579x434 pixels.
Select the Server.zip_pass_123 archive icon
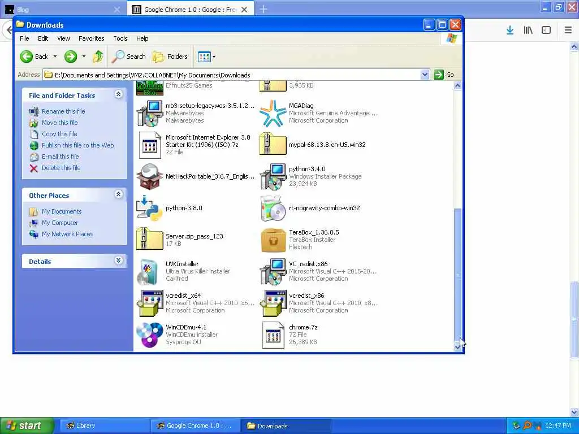pos(149,239)
